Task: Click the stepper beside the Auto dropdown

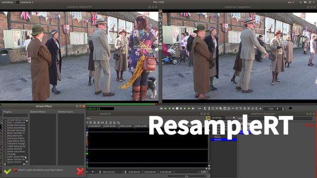Action: (x=283, y=109)
